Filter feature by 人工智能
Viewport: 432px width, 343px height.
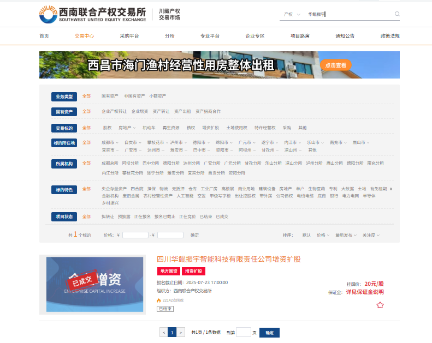click(185, 196)
